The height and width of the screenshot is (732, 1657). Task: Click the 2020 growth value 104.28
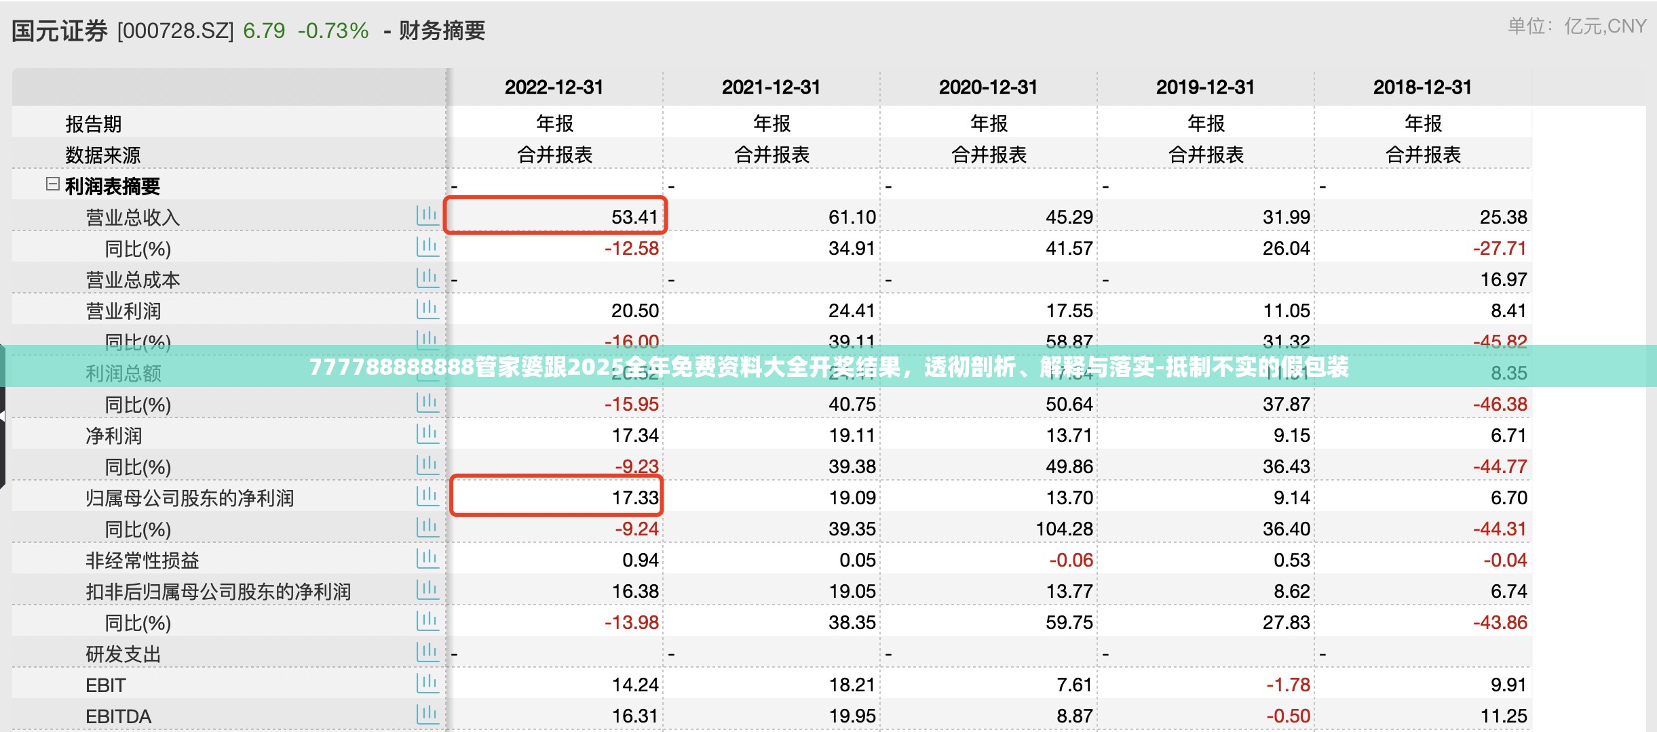coord(1064,529)
